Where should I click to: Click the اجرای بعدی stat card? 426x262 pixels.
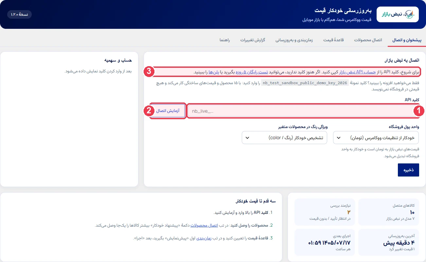pyautogui.click(x=325, y=242)
